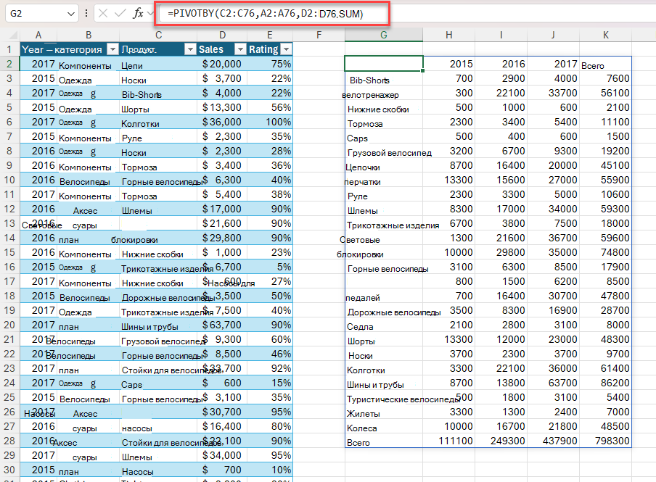The image size is (656, 482).
Task: Open the Продукт column filter dropdown
Action: coord(190,49)
